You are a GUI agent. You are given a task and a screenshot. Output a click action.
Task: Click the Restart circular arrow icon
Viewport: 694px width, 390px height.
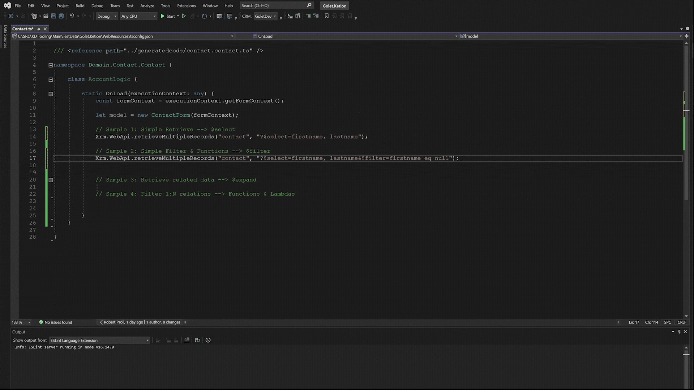[x=204, y=16]
